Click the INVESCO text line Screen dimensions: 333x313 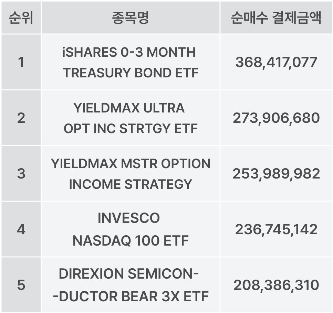(129, 218)
